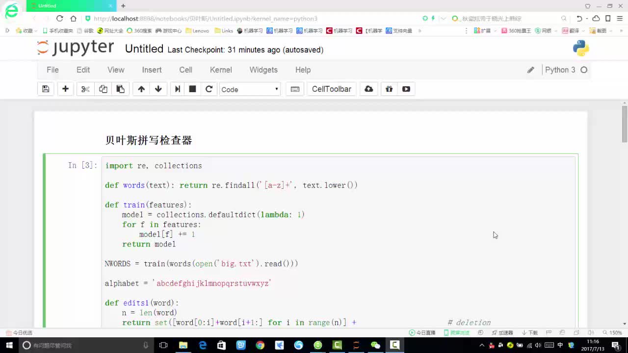Toggle input method 中 in tray
Viewport: 628px width, 353px height.
[x=560, y=345]
